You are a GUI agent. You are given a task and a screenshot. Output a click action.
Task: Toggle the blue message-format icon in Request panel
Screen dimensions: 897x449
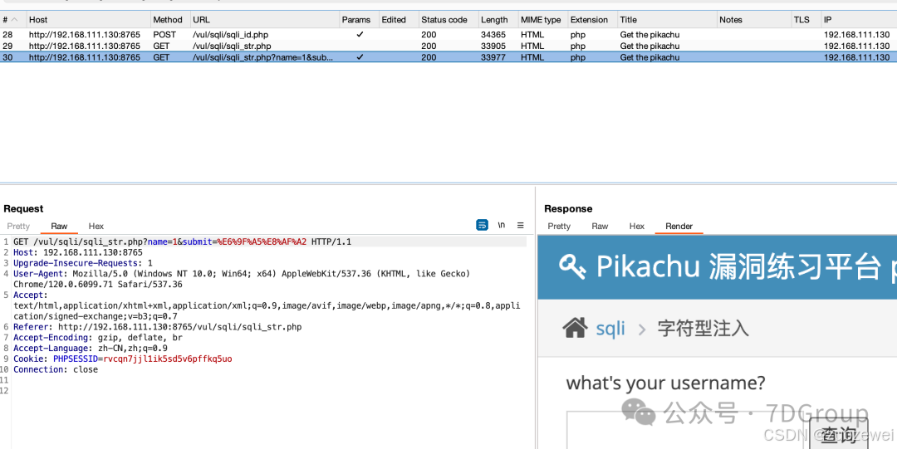(483, 226)
